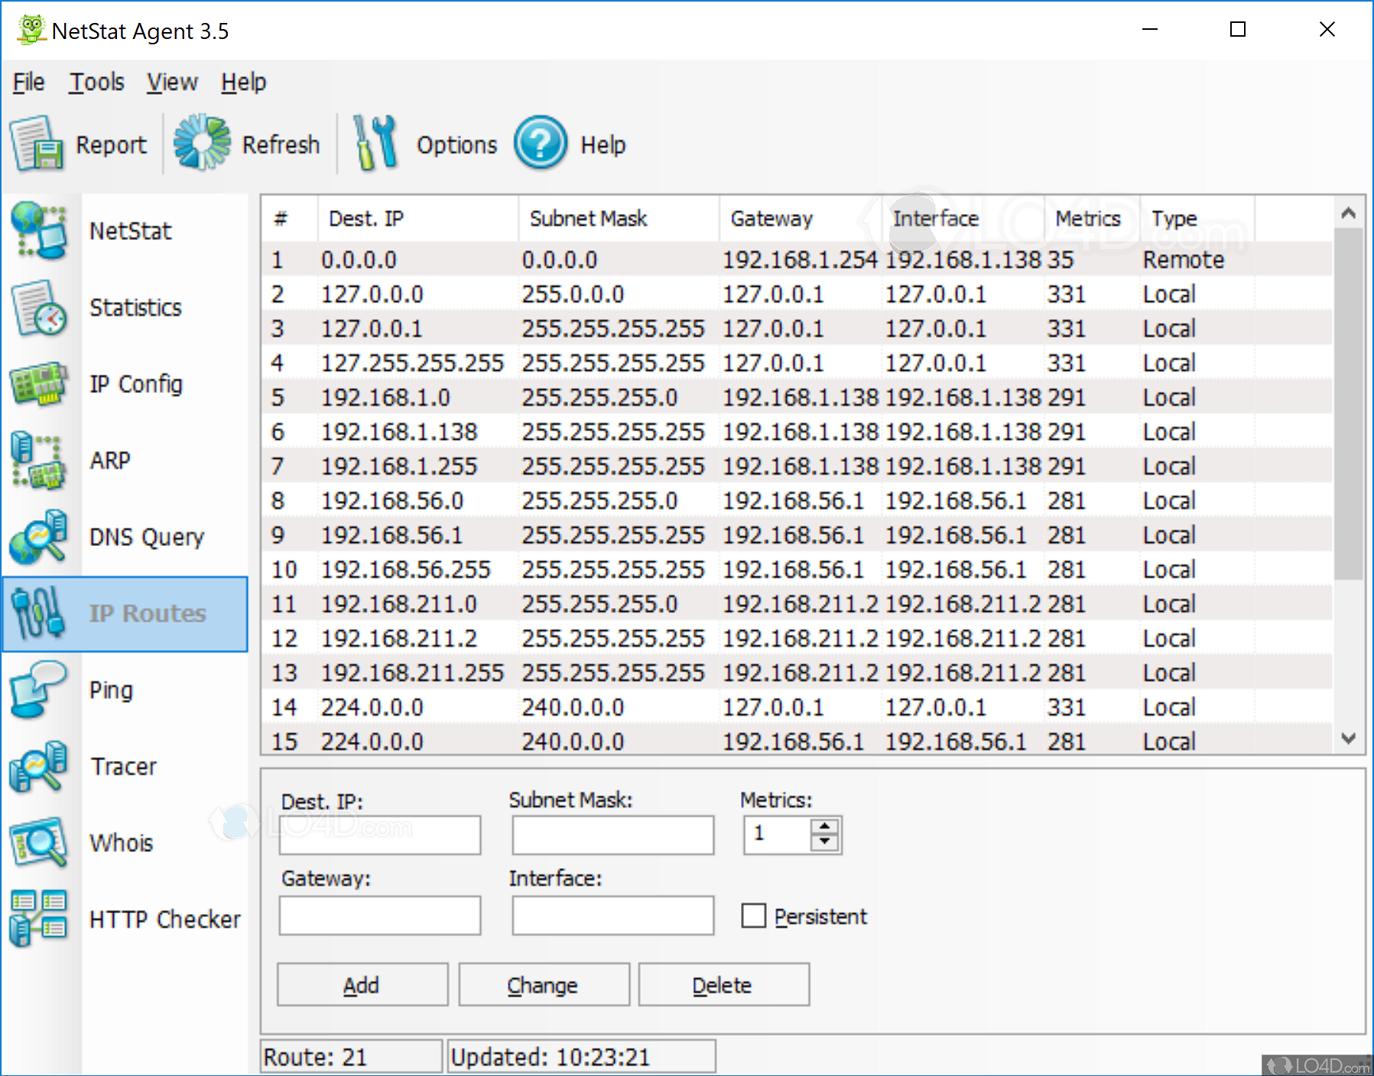The width and height of the screenshot is (1374, 1076).
Task: Delete the selected route
Action: 722,984
